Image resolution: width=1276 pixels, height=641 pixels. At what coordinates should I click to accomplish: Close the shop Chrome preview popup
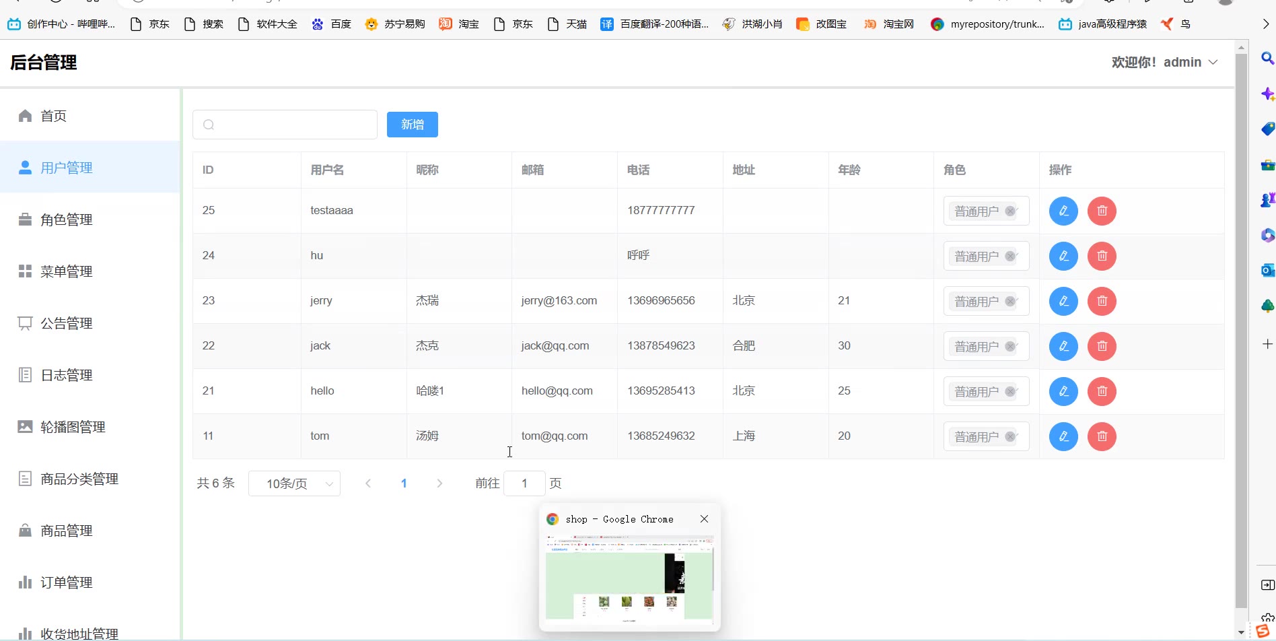(704, 518)
